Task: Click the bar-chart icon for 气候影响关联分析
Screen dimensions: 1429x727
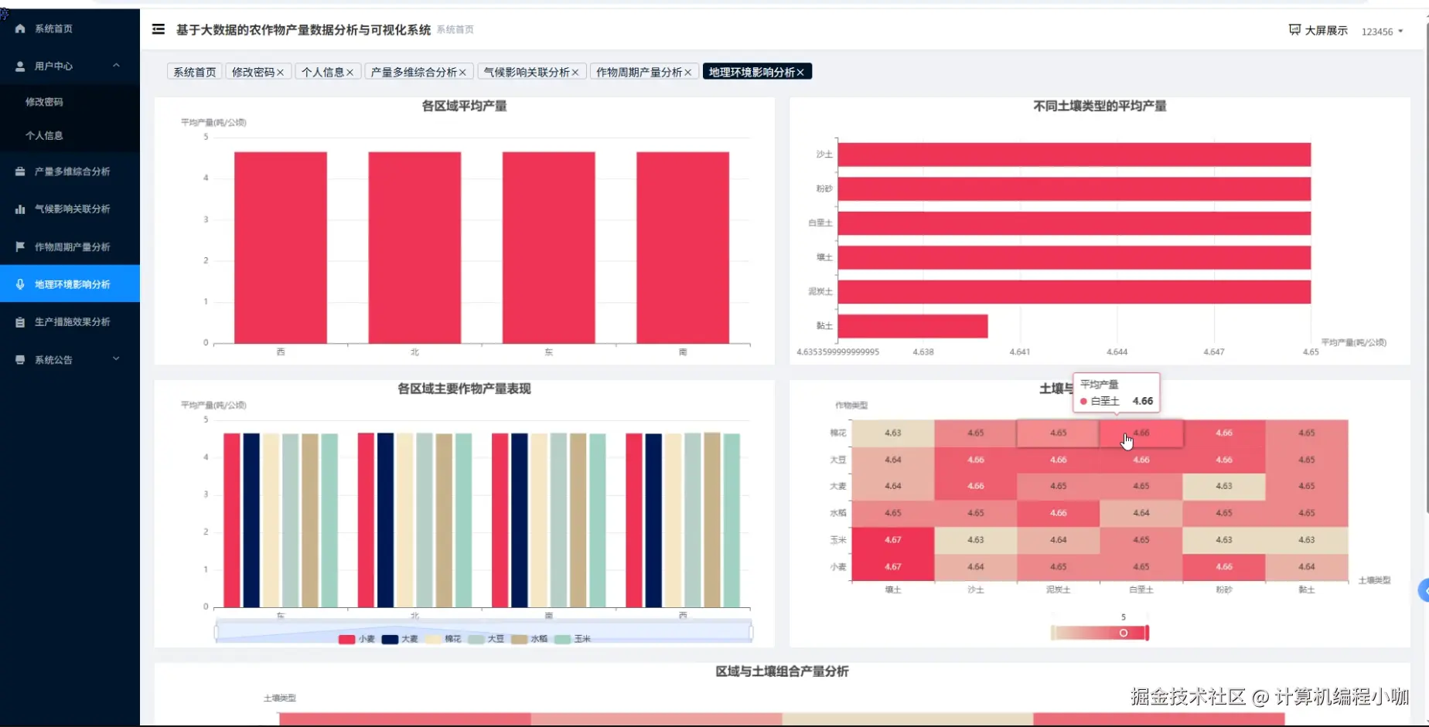Action: tap(19, 209)
